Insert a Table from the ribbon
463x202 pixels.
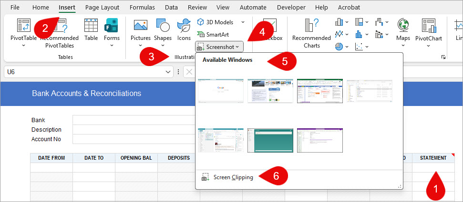click(91, 29)
